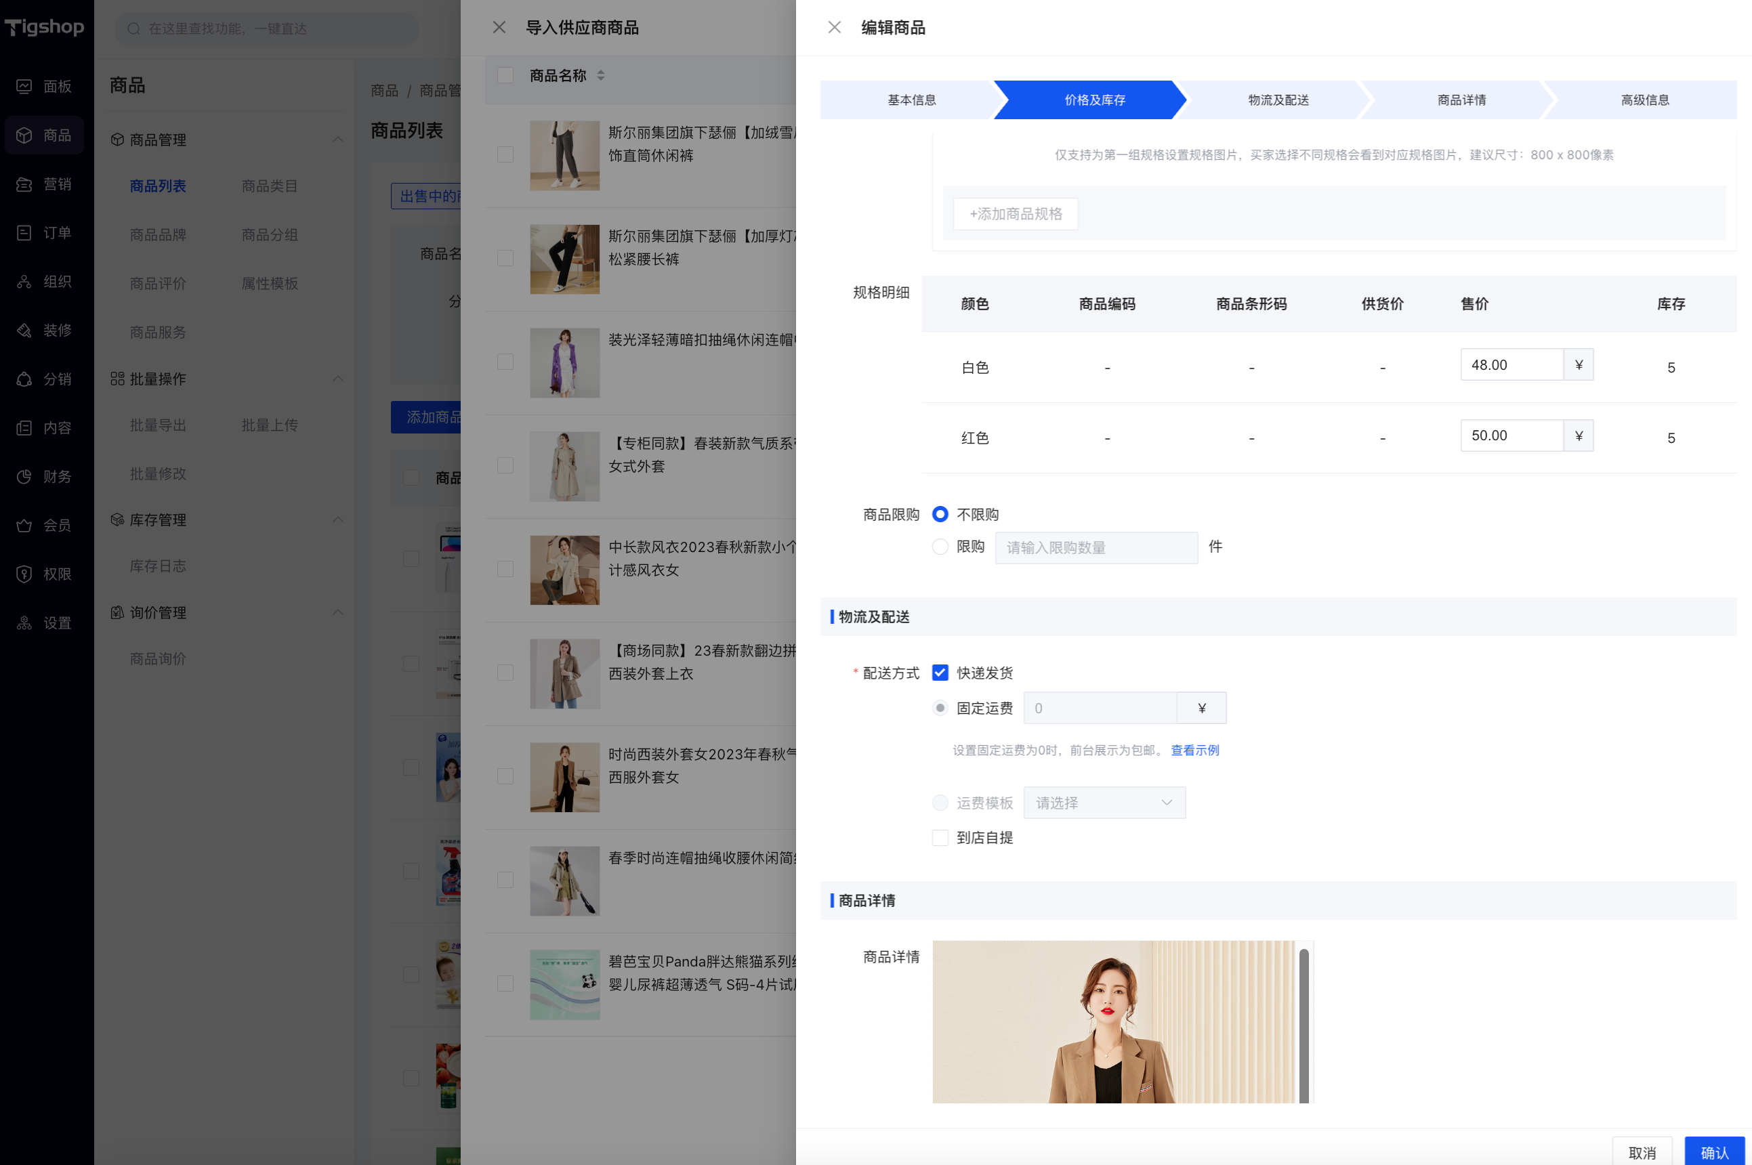Enable the 到店自提 checkbox
This screenshot has width=1752, height=1165.
point(940,837)
